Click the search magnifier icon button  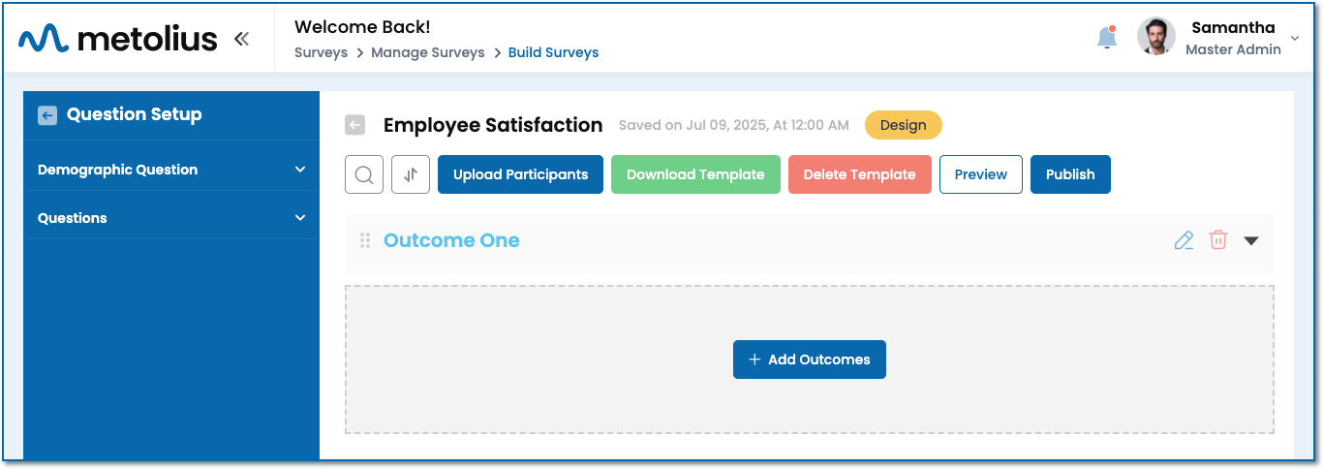pos(364,174)
